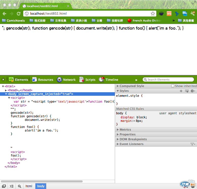Open the 古籍 bookmark folder
The image size is (197, 189).
pyautogui.click(x=97, y=21)
